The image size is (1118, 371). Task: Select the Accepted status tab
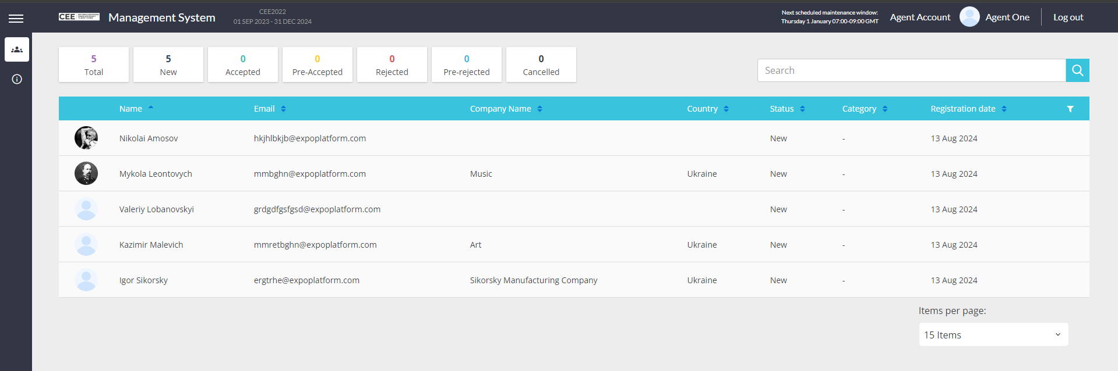click(x=243, y=65)
